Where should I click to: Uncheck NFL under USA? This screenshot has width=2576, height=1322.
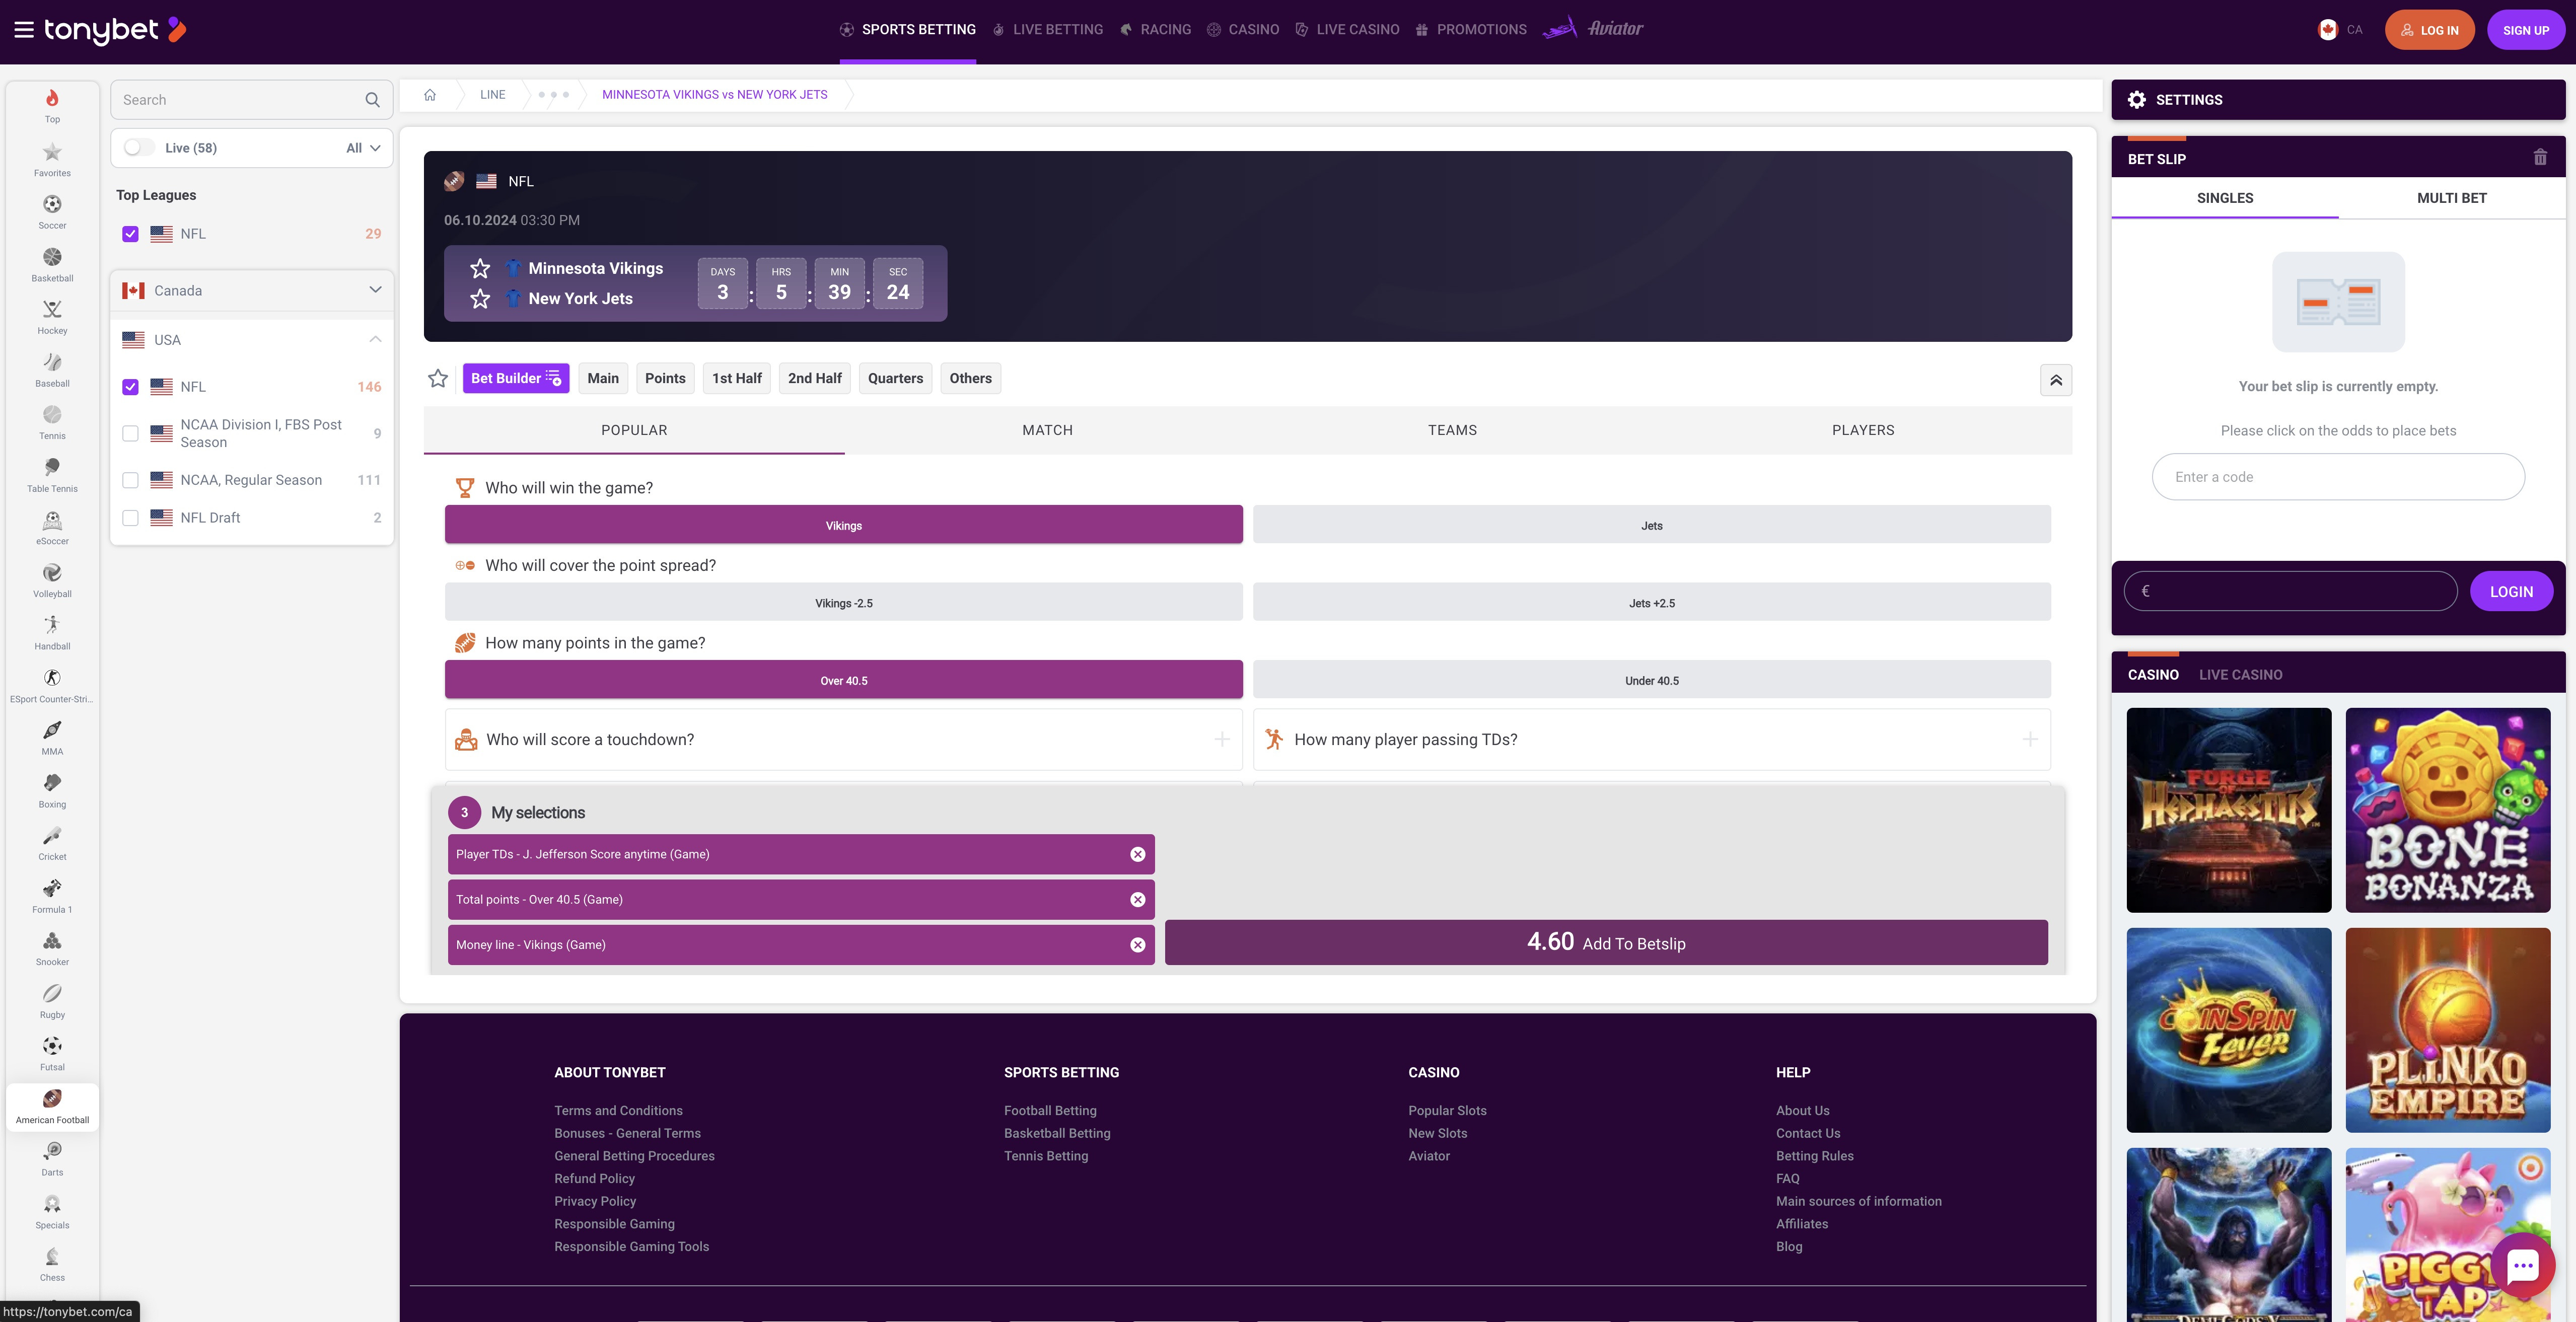coord(130,387)
